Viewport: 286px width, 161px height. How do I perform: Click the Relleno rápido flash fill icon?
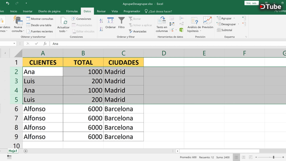tap(172, 18)
